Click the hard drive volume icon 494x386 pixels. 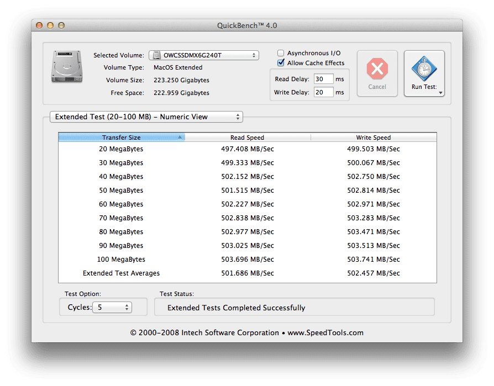pyautogui.click(x=66, y=67)
